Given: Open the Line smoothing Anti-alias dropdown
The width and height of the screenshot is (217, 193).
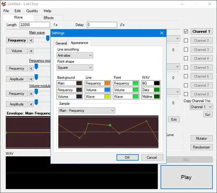Looking at the screenshot, I should 75,55.
